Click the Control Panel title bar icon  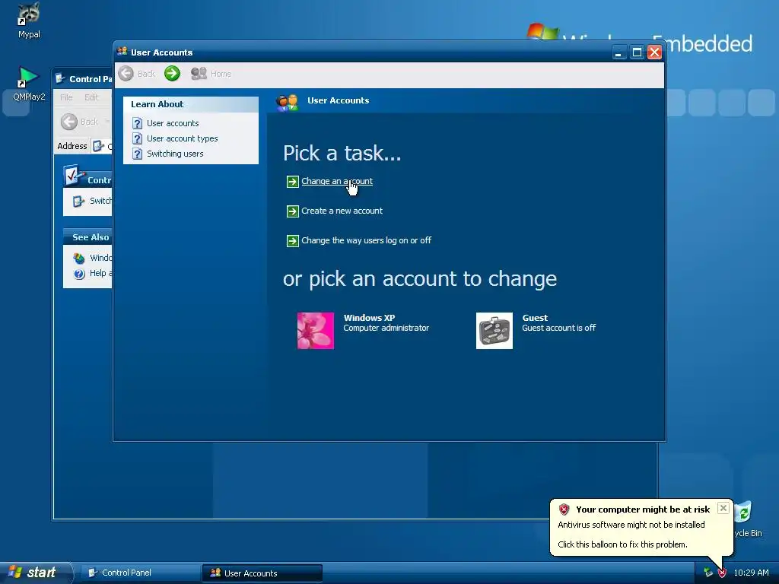click(x=60, y=78)
